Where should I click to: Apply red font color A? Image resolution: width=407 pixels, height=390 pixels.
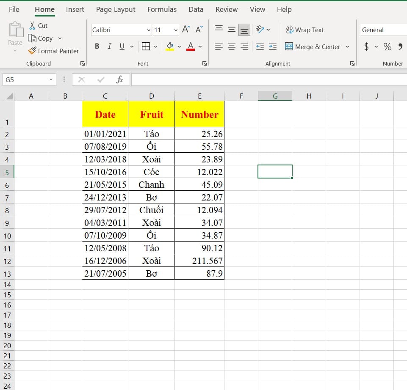click(191, 47)
